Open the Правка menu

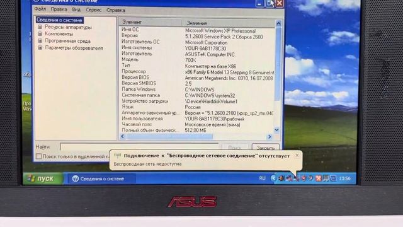59,9
